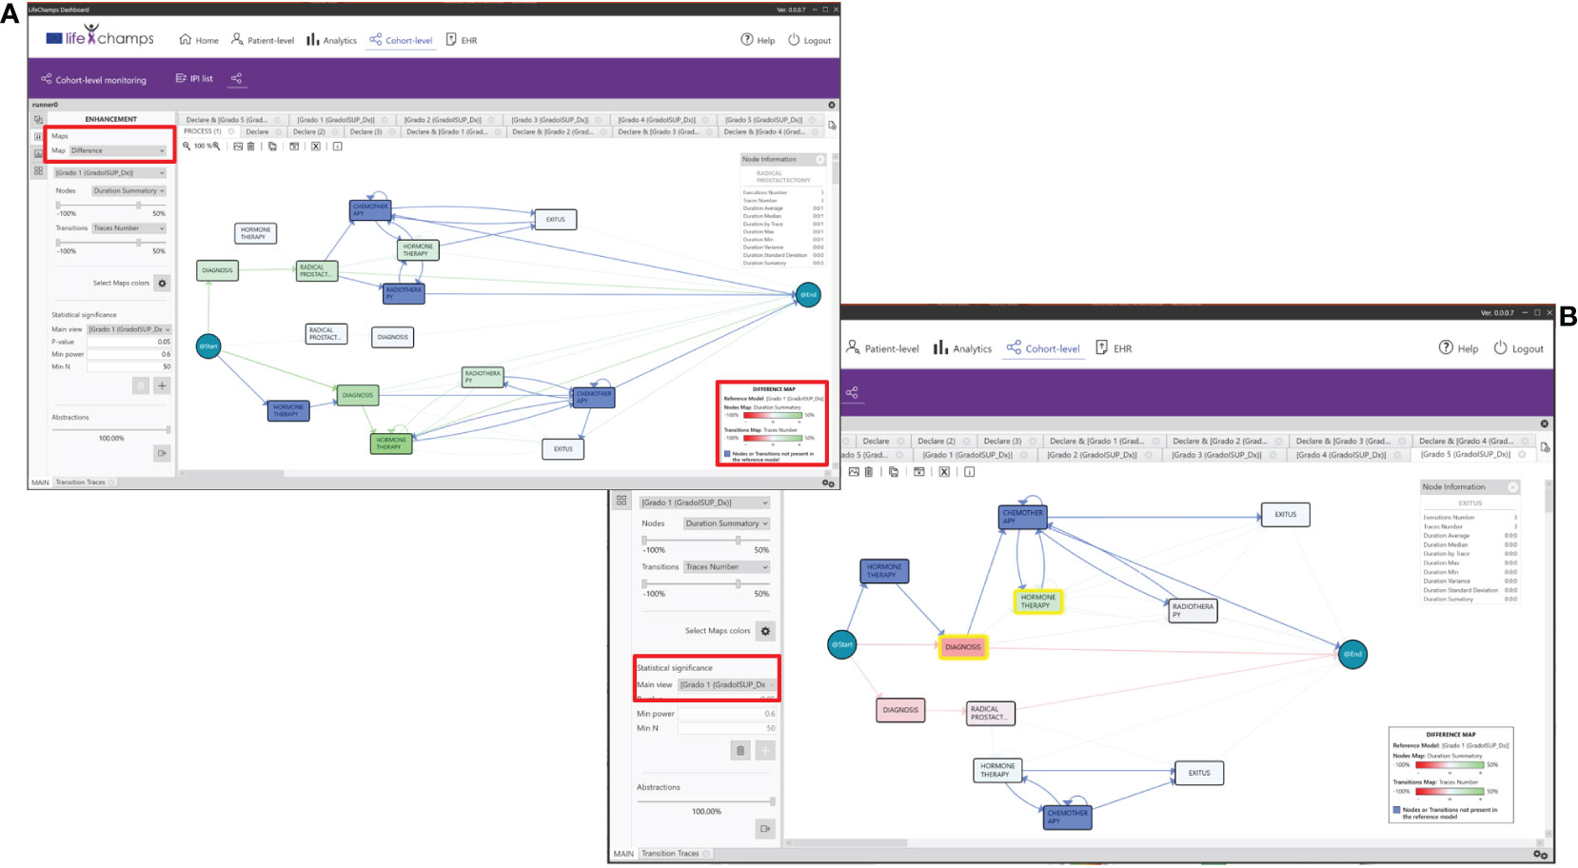Click Logout in window A
1578x868 pixels.
point(809,40)
